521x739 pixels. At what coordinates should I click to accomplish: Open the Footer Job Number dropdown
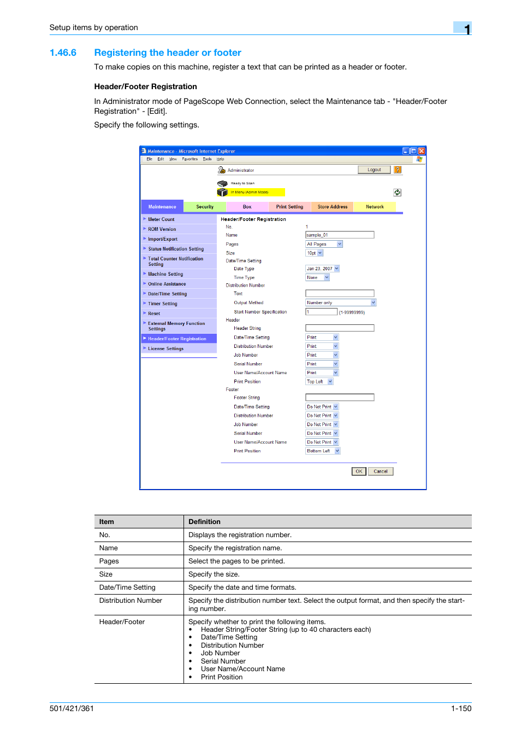tap(322, 424)
